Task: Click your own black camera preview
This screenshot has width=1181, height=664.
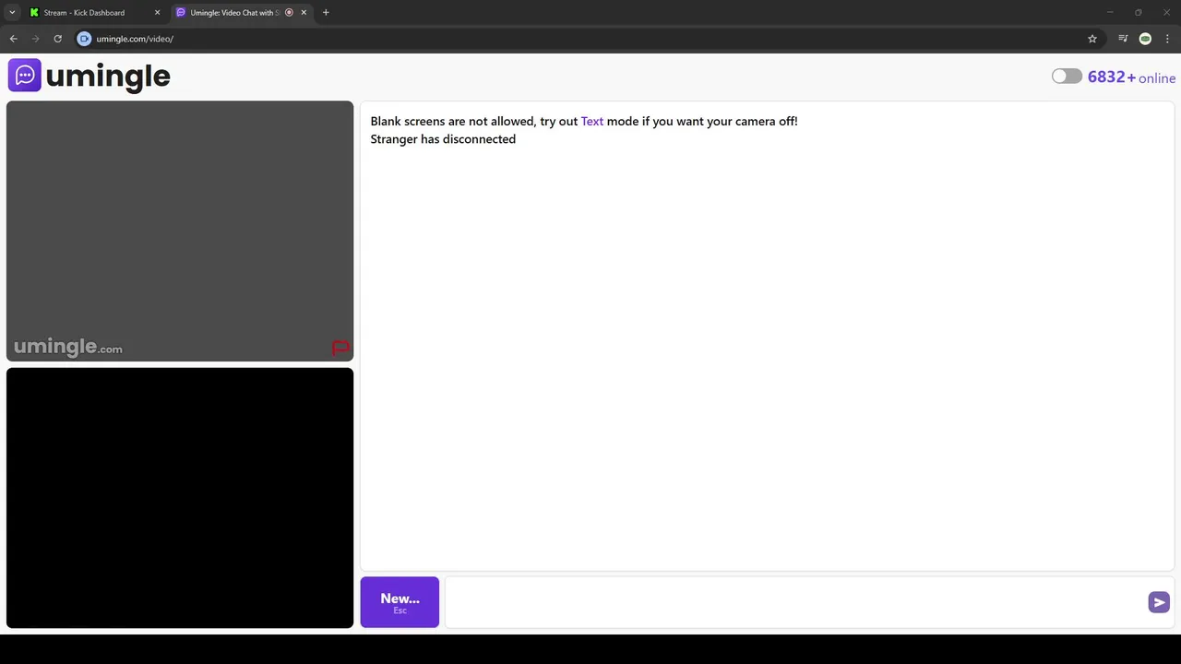Action: [180, 498]
